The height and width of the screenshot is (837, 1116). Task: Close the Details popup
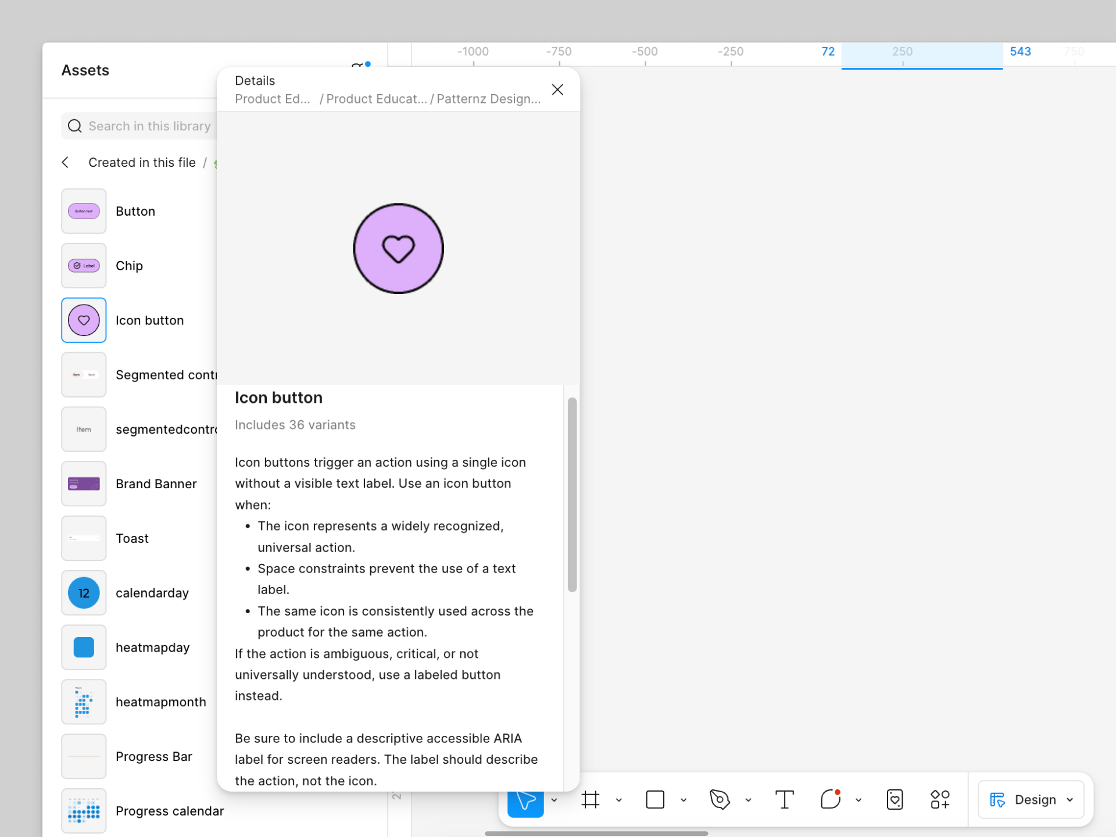tap(557, 90)
